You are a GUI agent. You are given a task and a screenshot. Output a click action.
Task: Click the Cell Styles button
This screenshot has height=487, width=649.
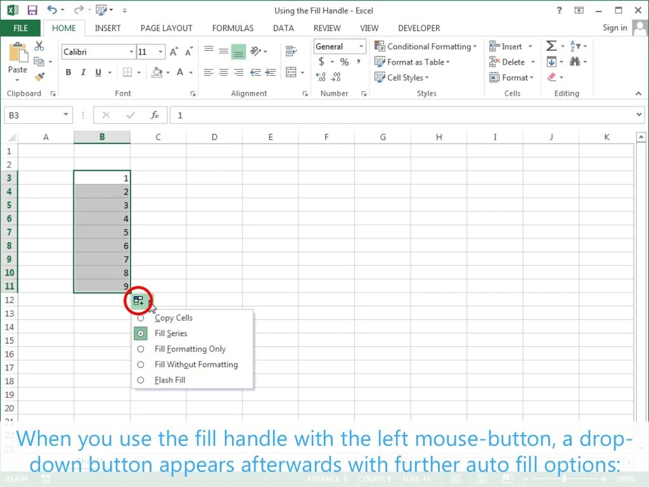point(402,77)
